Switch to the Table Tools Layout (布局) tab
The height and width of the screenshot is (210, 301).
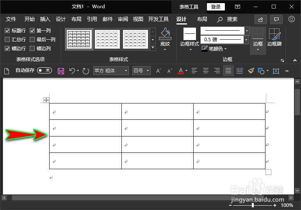pyautogui.click(x=202, y=19)
